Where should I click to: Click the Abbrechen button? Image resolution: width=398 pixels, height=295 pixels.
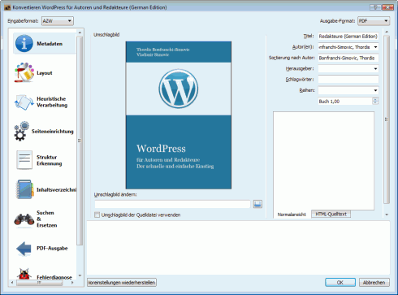tap(374, 282)
